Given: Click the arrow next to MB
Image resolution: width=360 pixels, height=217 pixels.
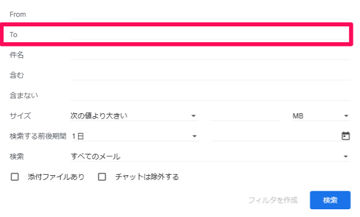Looking at the screenshot, I should tap(346, 116).
